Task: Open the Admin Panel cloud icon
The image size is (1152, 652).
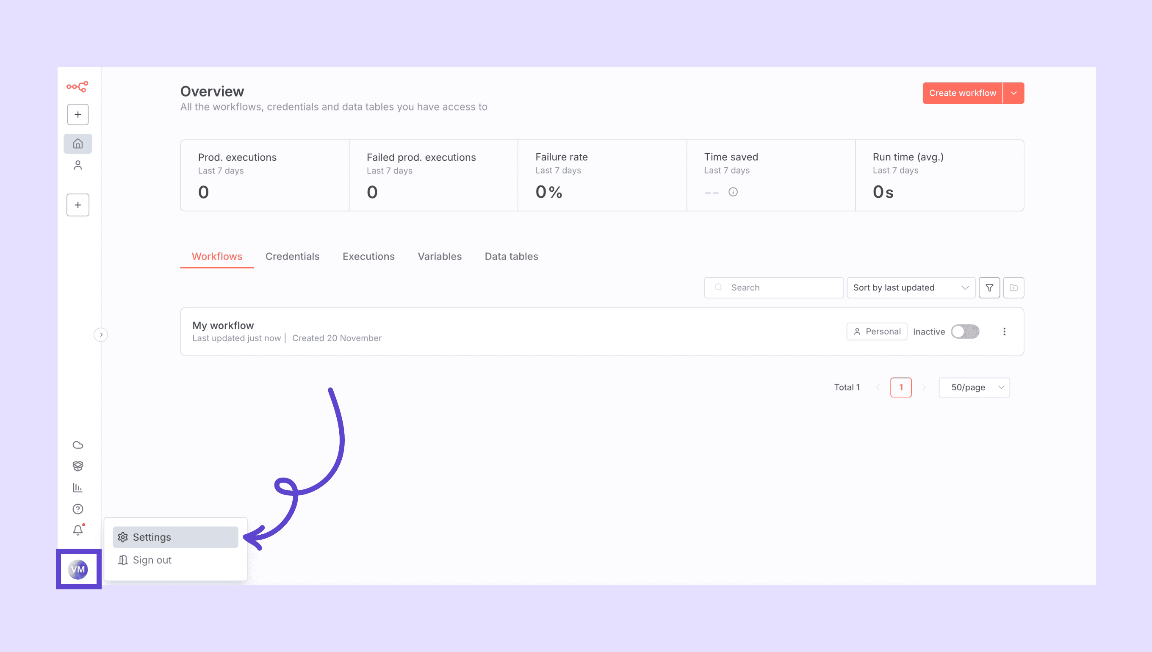Action: point(78,445)
